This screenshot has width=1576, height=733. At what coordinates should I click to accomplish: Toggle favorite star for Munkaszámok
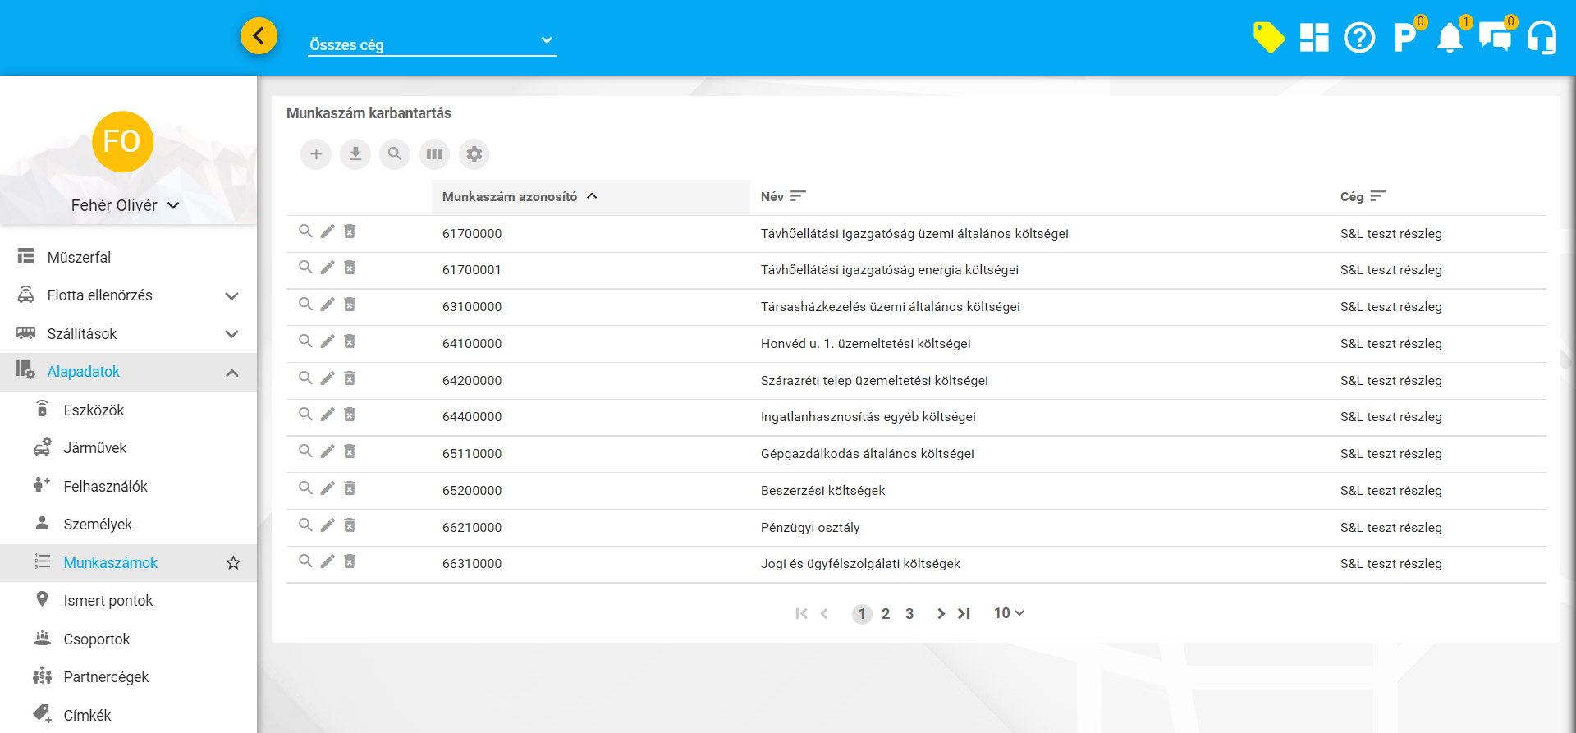point(233,563)
